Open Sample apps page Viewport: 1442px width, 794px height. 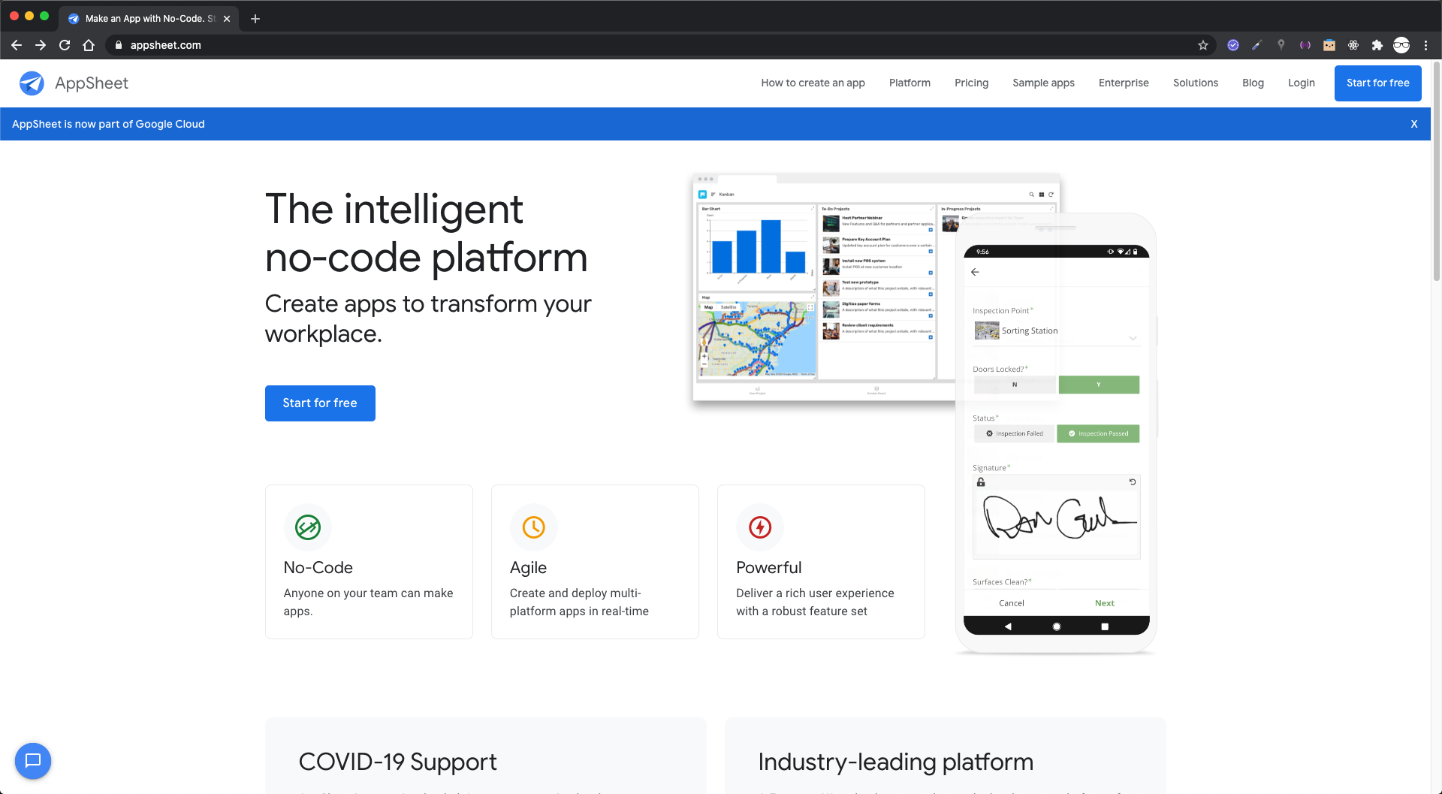[x=1043, y=83]
